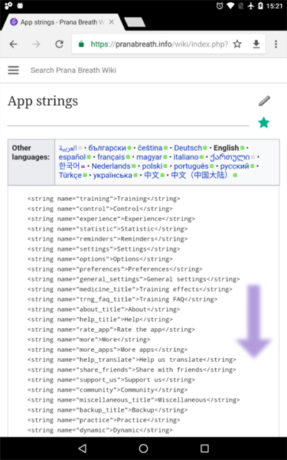Bookmark the page with the star icon
Image resolution: width=287 pixels, height=460 pixels.
tap(237, 44)
